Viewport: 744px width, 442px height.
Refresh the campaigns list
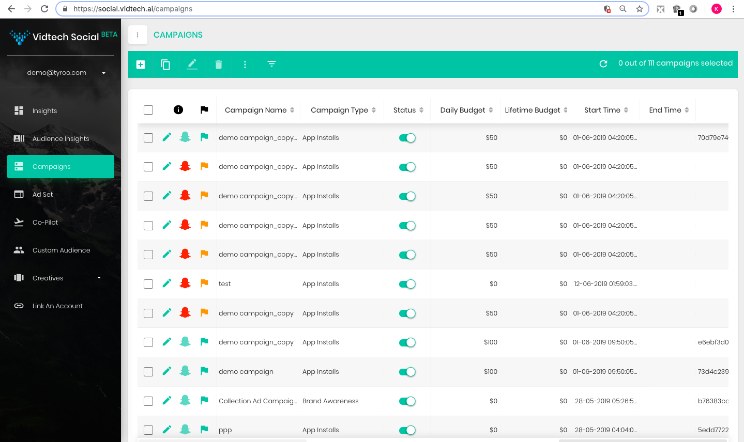pos(603,64)
